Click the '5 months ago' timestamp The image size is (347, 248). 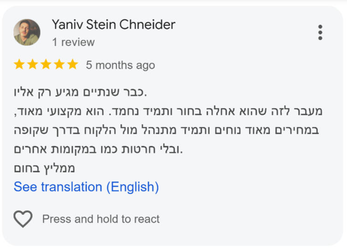[120, 65]
